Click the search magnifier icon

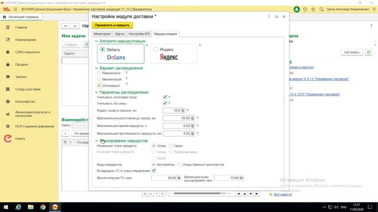point(321,9)
